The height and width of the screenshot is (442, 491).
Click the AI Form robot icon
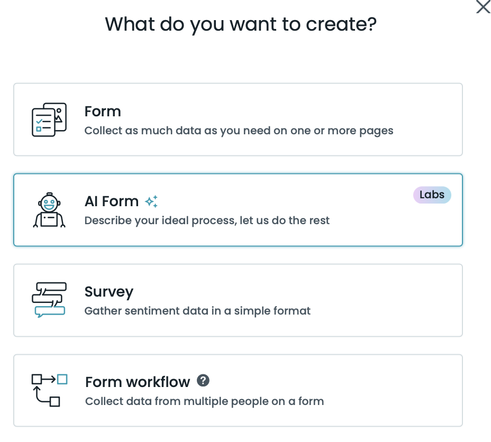[48, 209]
